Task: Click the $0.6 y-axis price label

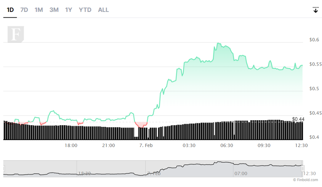Action: point(314,40)
